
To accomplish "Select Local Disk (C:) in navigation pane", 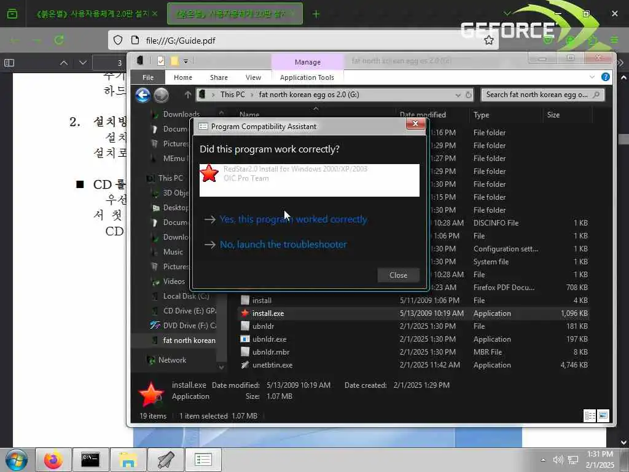I will click(186, 296).
